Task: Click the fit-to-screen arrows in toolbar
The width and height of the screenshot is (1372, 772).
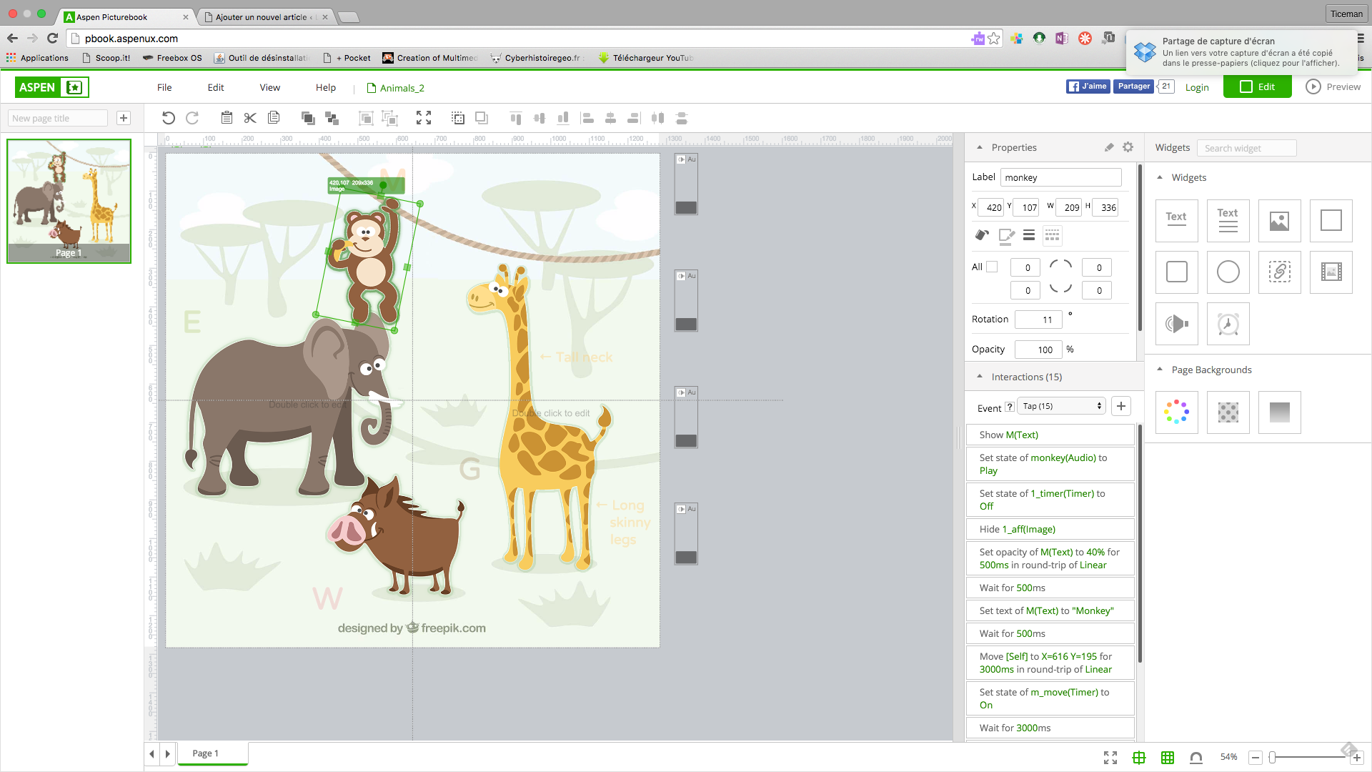Action: (x=424, y=118)
